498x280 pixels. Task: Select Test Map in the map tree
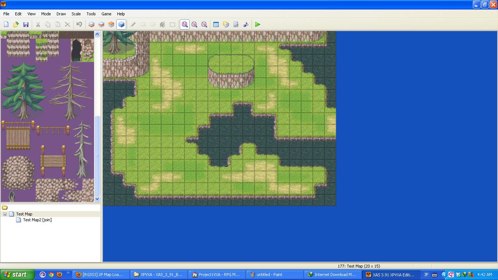24,214
